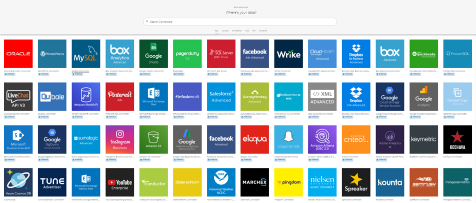Image resolution: width=476 pixels, height=203 pixels.
Task: Open the PostgreSQL connector tile
Action: (457, 54)
